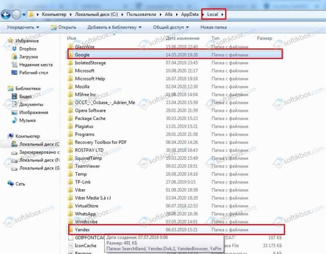The height and width of the screenshot is (254, 326).
Task: Open the Документы library
Action: click(31, 105)
